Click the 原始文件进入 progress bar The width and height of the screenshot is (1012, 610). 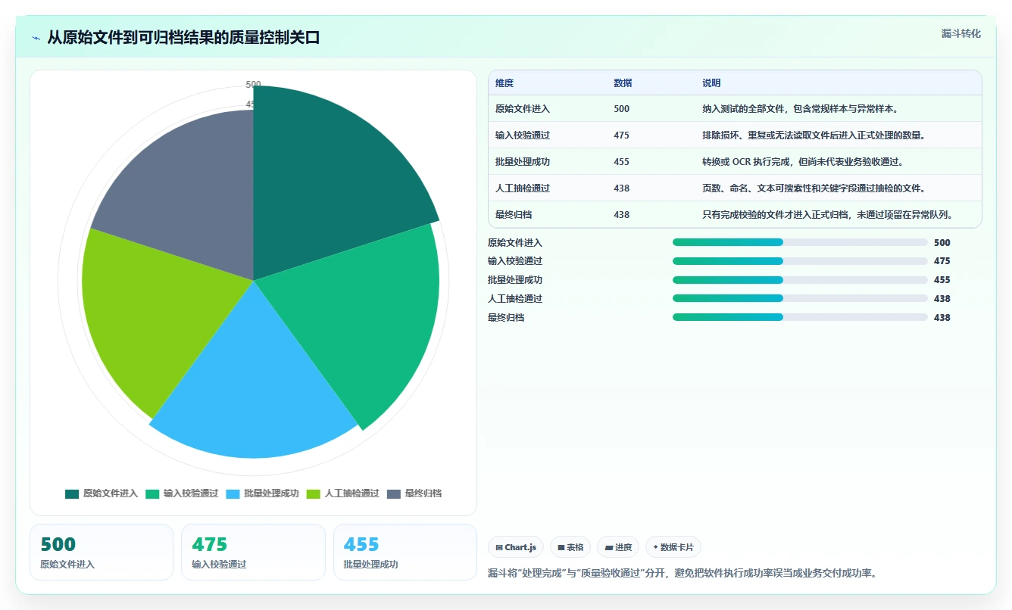click(x=800, y=242)
